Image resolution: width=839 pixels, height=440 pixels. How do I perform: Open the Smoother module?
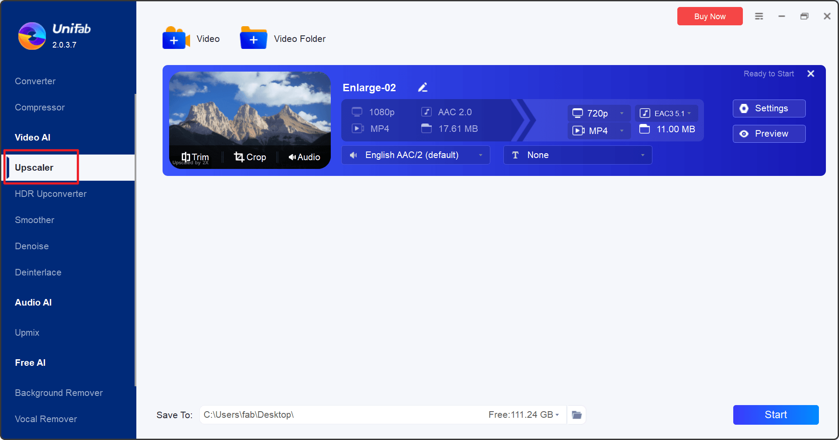(x=35, y=220)
